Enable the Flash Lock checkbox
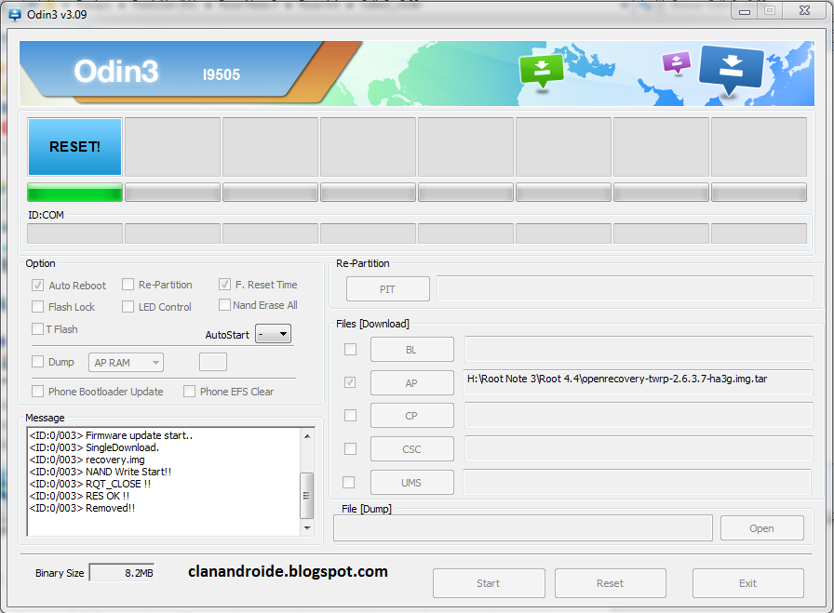The width and height of the screenshot is (834, 613). pos(37,306)
